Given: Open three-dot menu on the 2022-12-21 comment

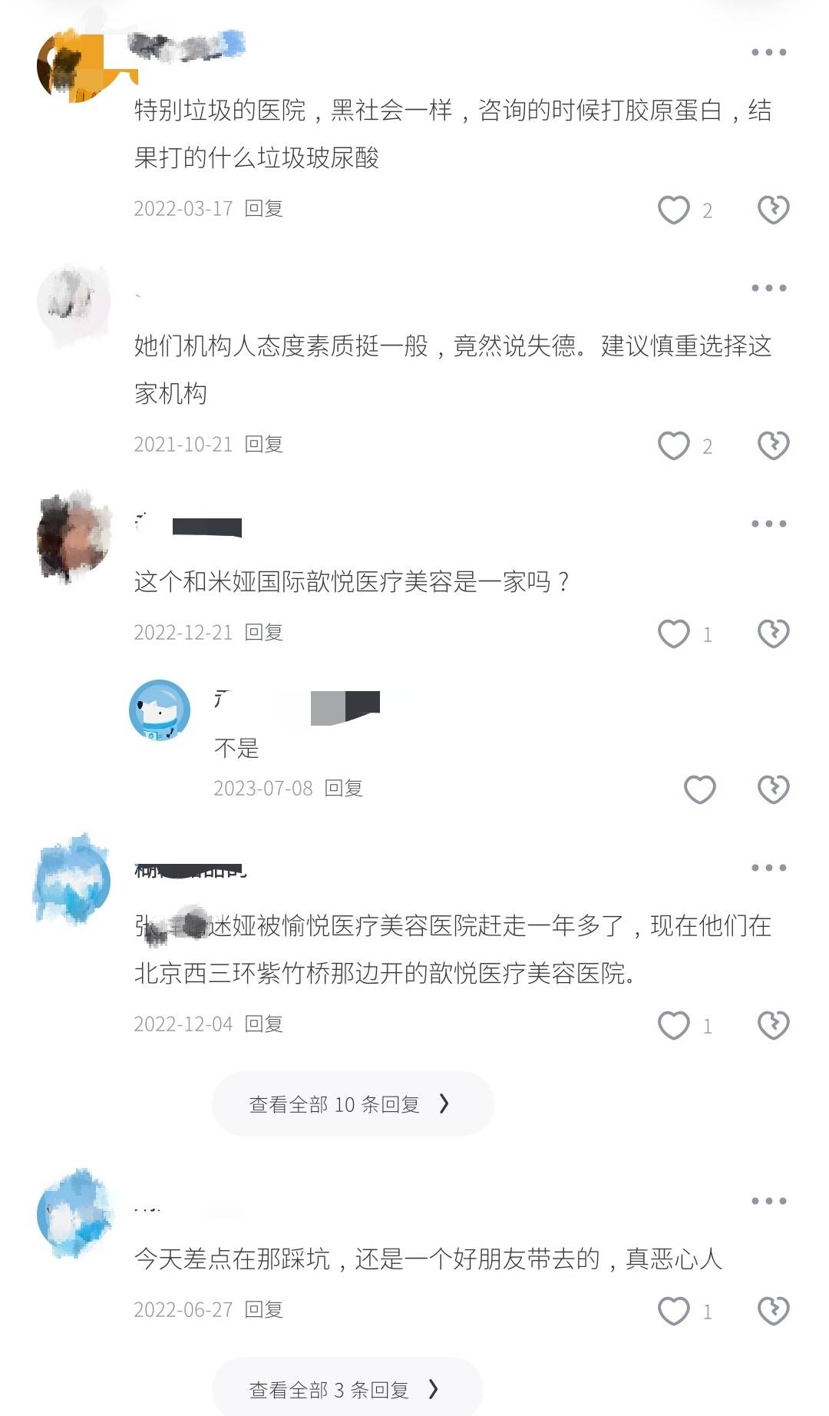Looking at the screenshot, I should [x=768, y=524].
